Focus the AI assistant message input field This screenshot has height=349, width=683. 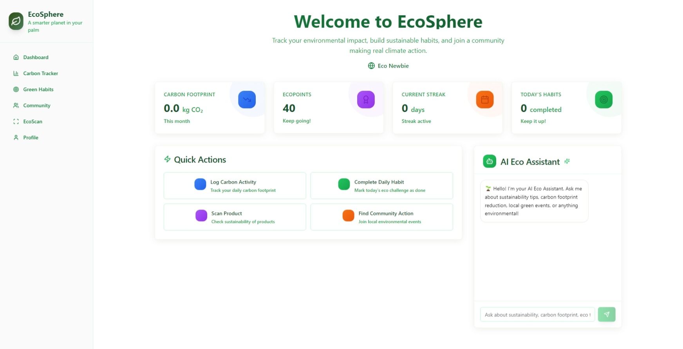tap(537, 314)
